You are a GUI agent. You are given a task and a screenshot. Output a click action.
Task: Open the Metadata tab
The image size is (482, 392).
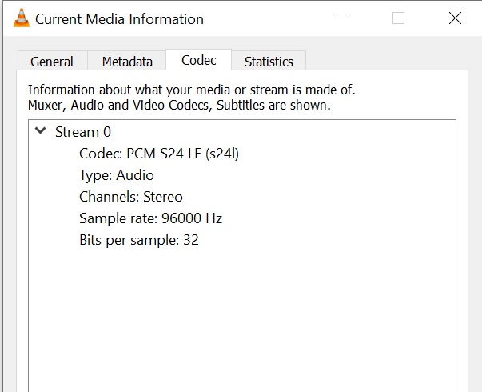[x=127, y=61]
